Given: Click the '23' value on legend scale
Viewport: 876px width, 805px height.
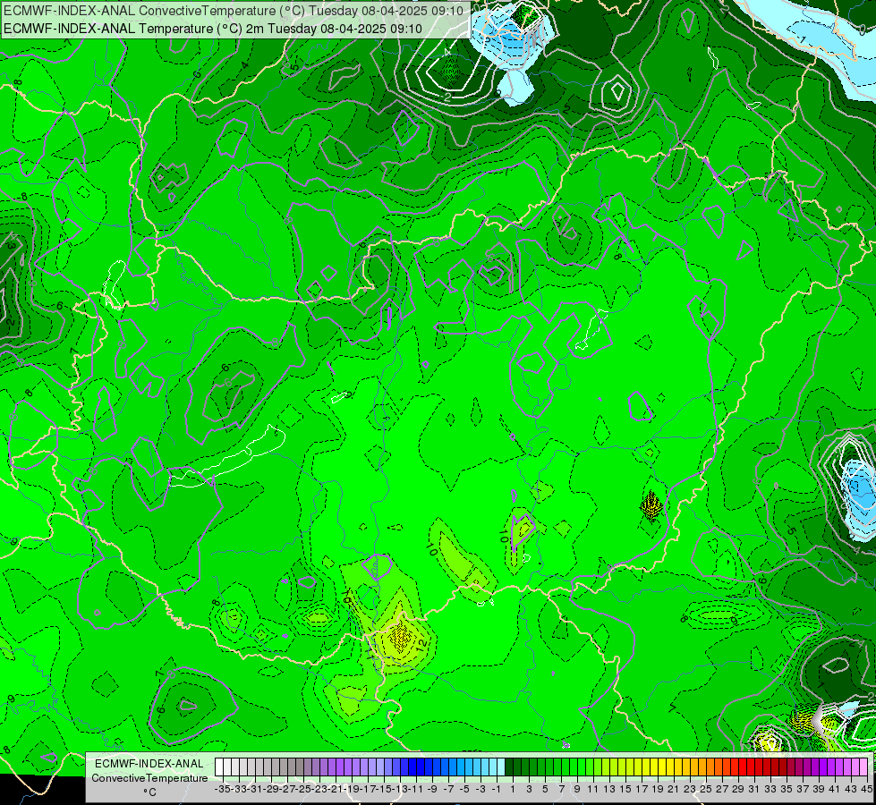Looking at the screenshot, I should tap(689, 789).
